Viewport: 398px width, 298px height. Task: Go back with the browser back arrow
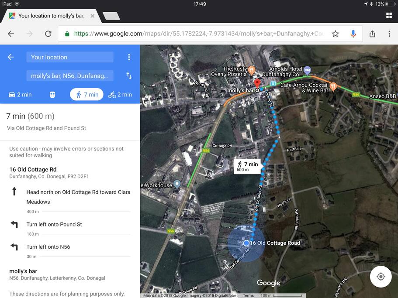click(11, 34)
